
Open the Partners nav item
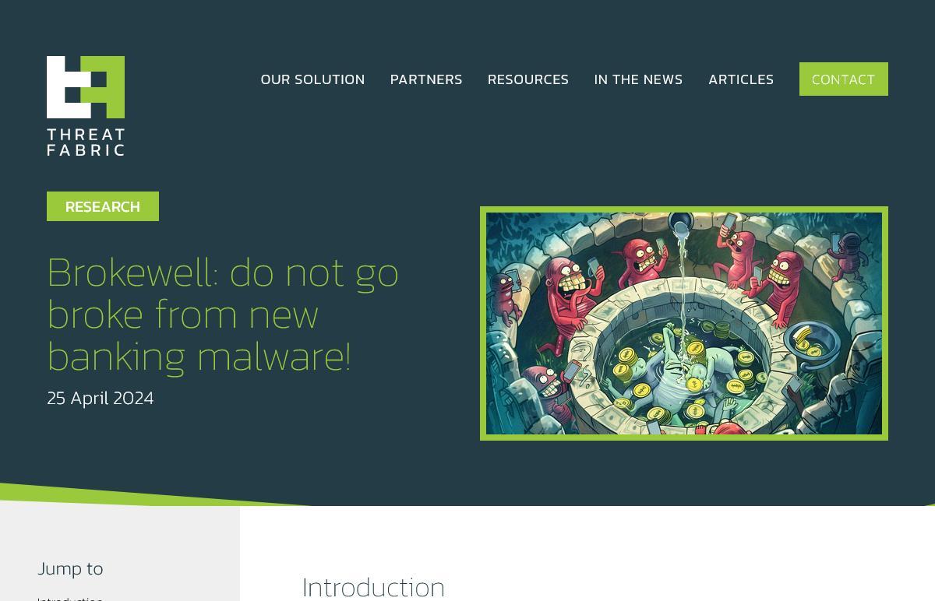point(426,79)
